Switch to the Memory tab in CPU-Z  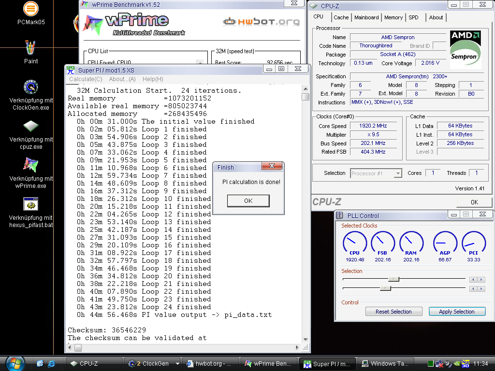click(x=393, y=17)
